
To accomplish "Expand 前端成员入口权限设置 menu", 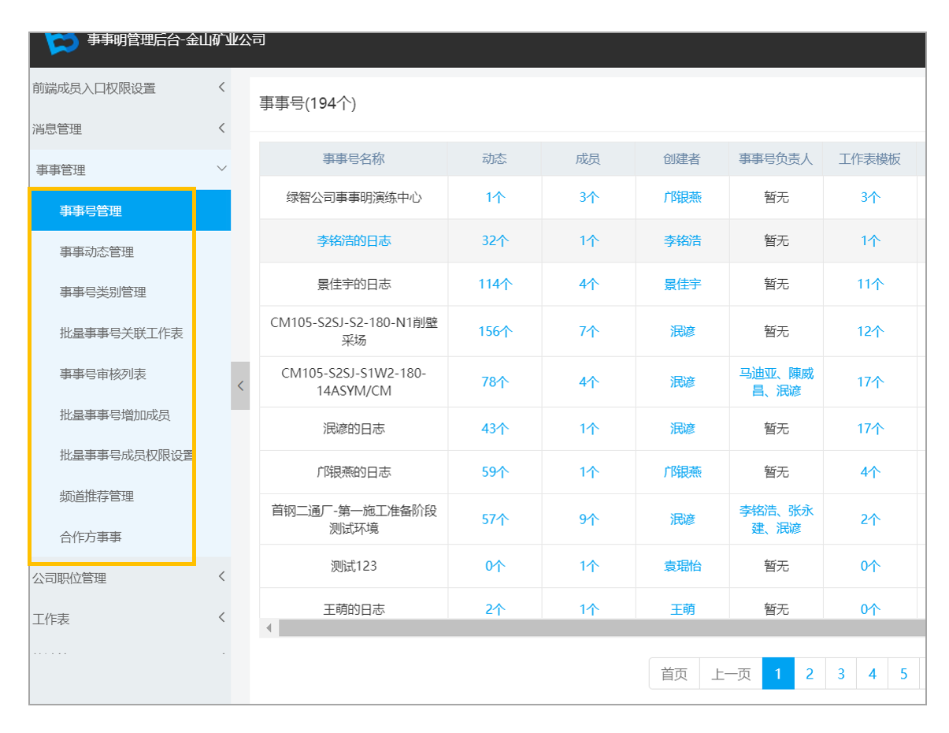I will tap(130, 88).
